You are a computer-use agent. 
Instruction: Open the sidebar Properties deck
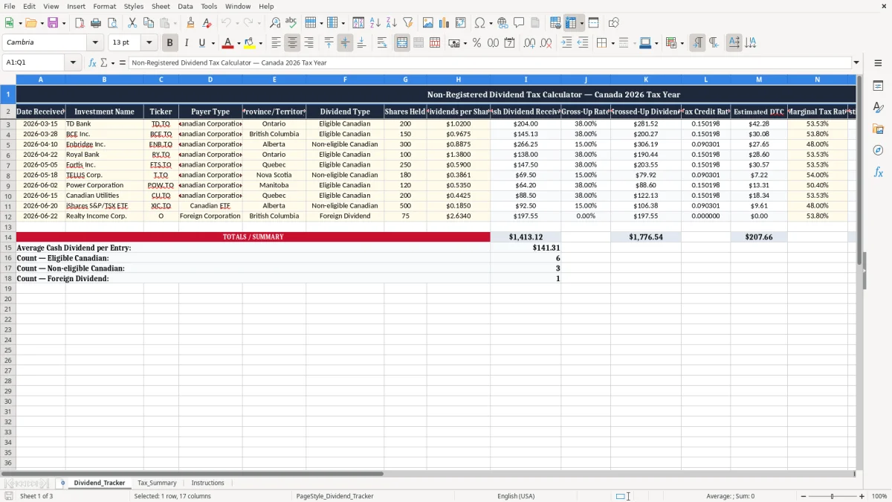(x=878, y=86)
